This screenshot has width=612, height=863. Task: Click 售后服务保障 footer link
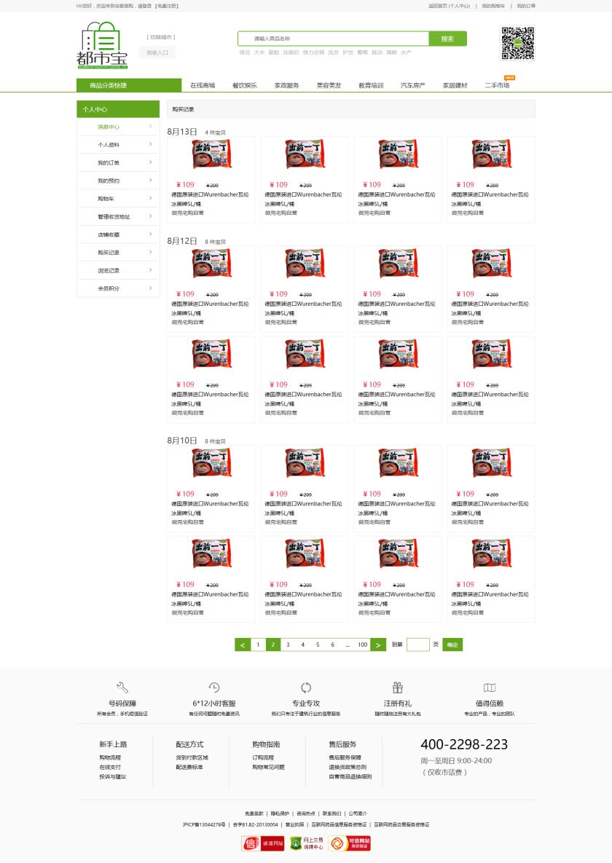click(345, 757)
